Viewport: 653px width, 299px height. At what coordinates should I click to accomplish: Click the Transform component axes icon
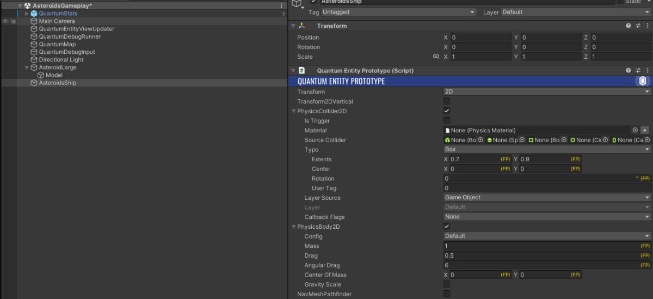pos(302,26)
